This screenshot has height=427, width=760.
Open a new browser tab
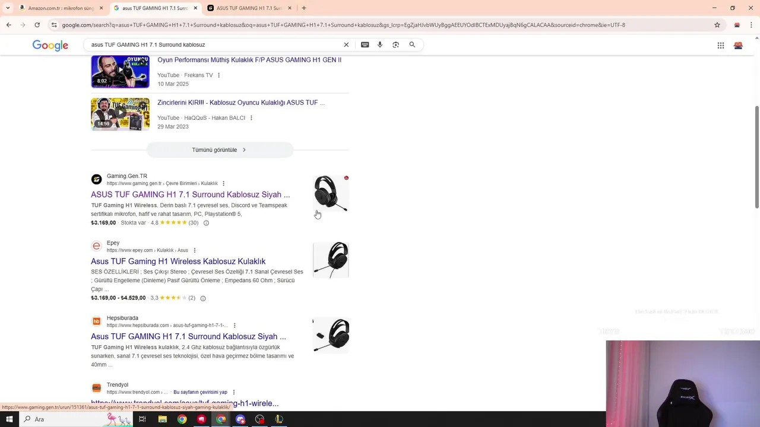click(304, 8)
